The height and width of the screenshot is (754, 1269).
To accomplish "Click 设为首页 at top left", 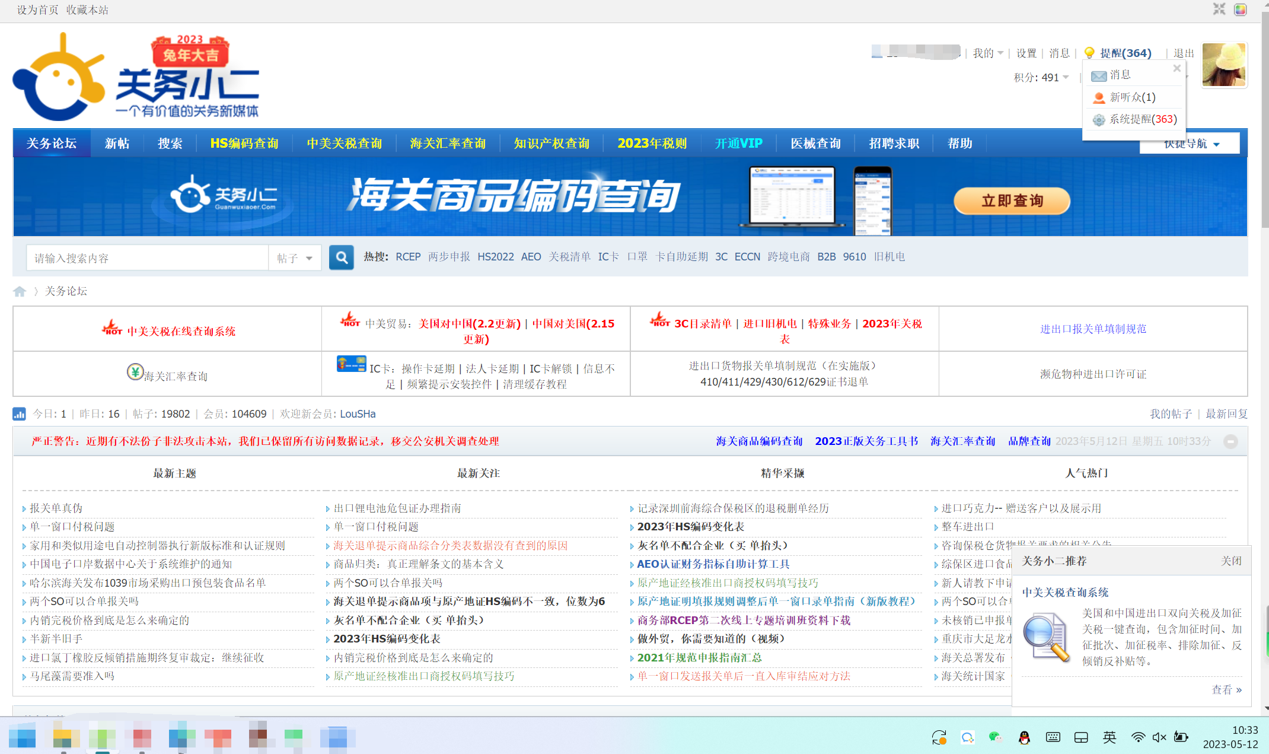I will [x=37, y=10].
